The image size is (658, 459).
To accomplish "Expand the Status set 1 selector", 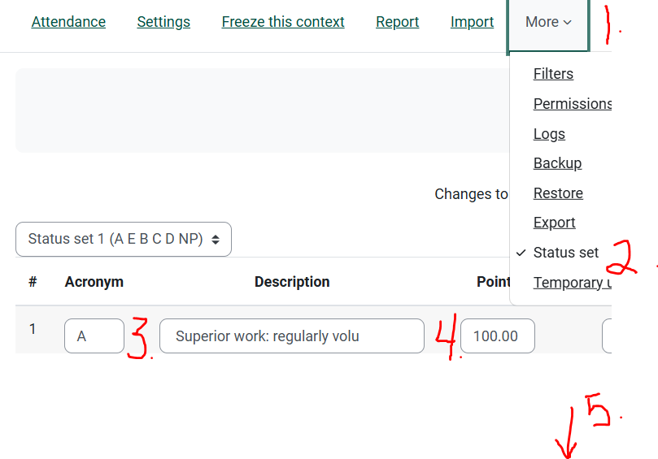I will (x=124, y=240).
